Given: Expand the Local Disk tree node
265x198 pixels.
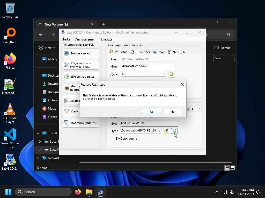Looking at the screenshot, I should (40, 142).
